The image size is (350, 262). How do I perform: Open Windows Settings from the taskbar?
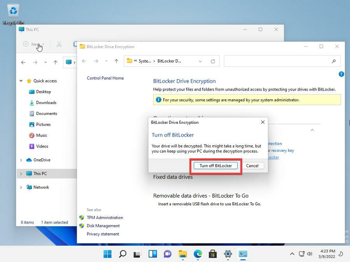[227, 253]
